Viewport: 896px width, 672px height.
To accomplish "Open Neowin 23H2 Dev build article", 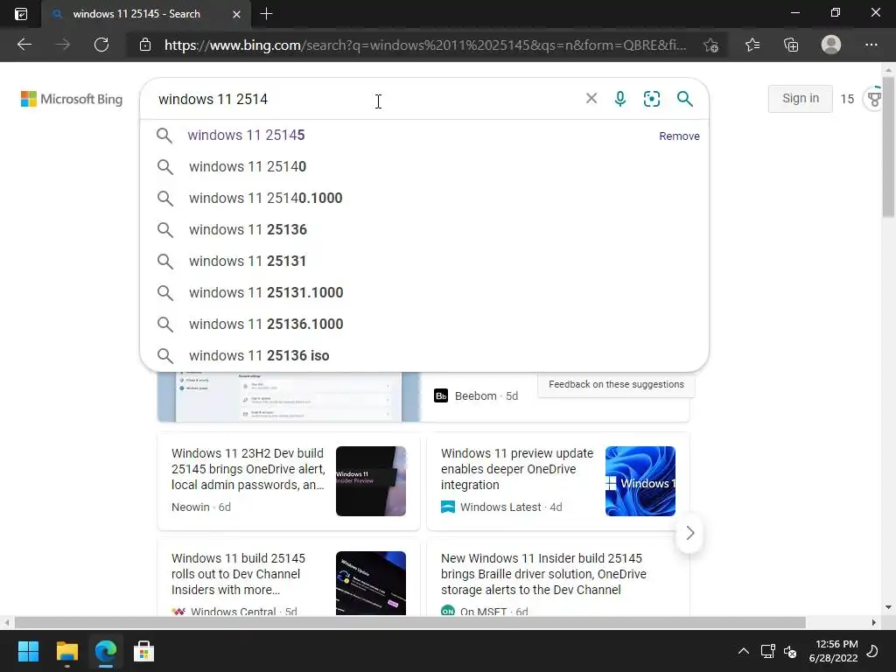I will tap(248, 469).
